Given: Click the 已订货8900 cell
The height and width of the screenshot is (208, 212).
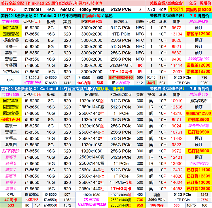Looking at the screenshot, I should [198, 151].
